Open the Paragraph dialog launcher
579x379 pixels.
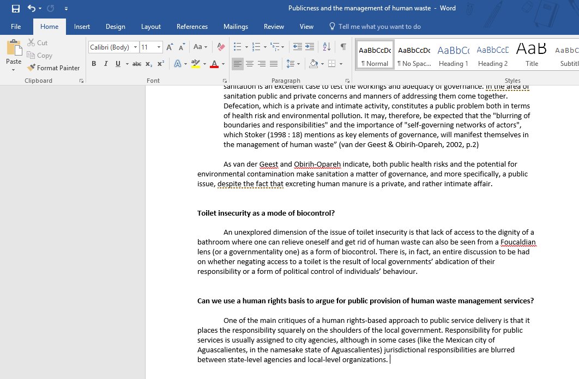[347, 81]
